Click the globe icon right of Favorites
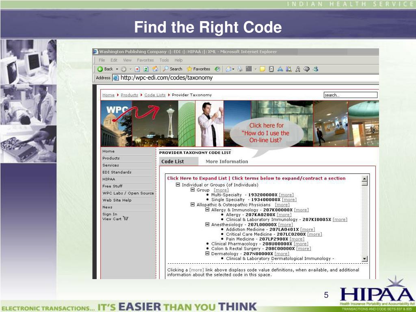The height and width of the screenshot is (312, 416). coord(217,69)
